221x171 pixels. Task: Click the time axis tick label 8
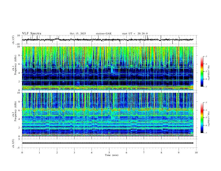(161, 153)
